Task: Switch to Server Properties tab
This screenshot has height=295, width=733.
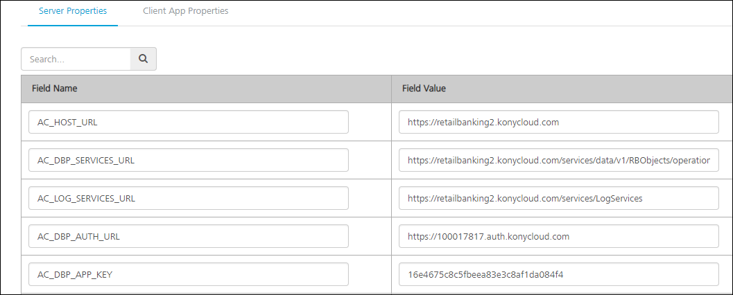Action: coord(73,11)
